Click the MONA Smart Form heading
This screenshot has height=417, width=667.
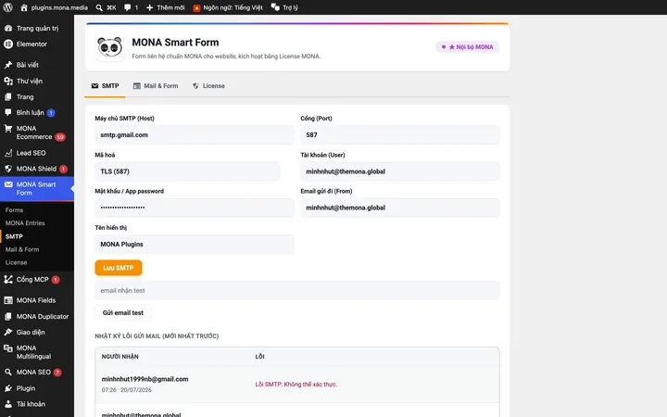point(175,43)
